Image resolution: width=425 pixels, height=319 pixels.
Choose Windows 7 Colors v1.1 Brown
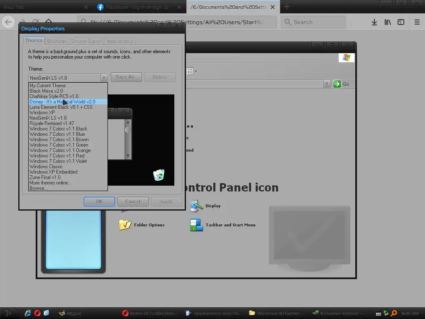(68, 140)
